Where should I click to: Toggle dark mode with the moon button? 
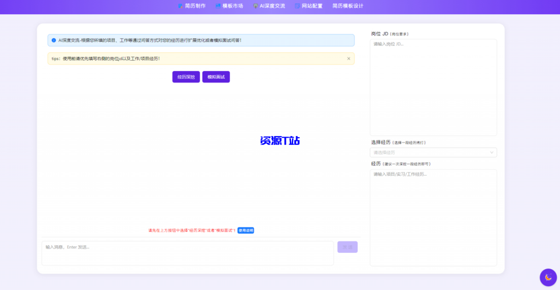pos(548,277)
